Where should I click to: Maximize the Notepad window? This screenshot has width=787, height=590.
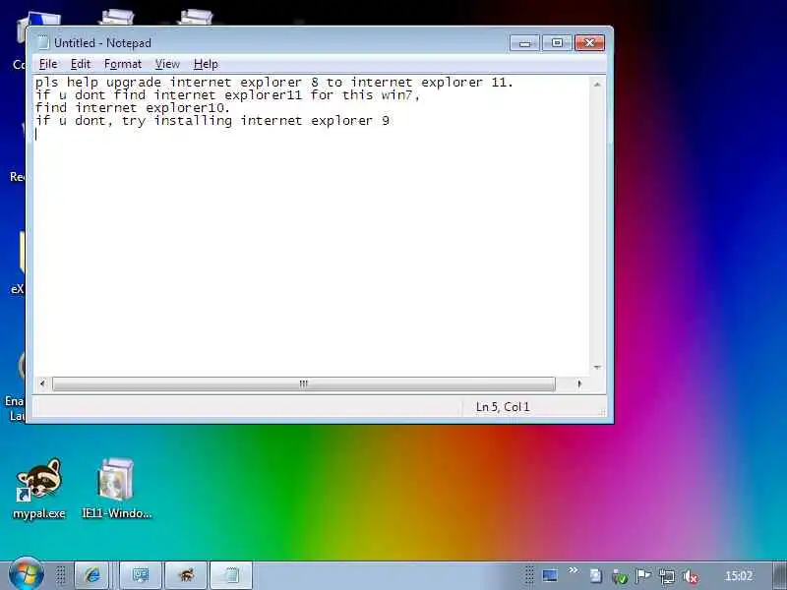[557, 43]
